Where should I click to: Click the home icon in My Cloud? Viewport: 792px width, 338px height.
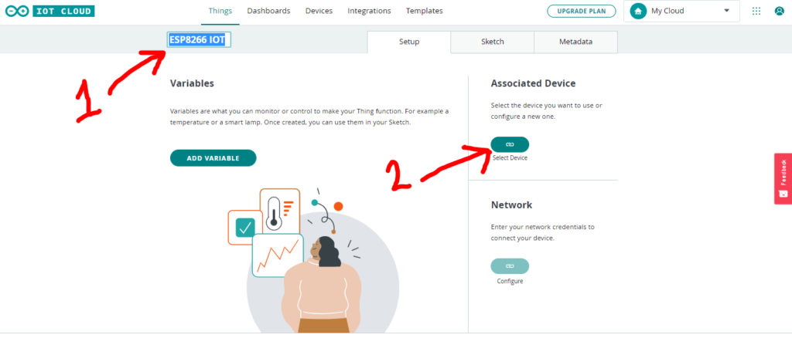point(638,11)
